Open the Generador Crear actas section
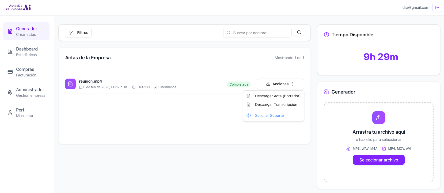This screenshot has width=444, height=193. click(26, 31)
